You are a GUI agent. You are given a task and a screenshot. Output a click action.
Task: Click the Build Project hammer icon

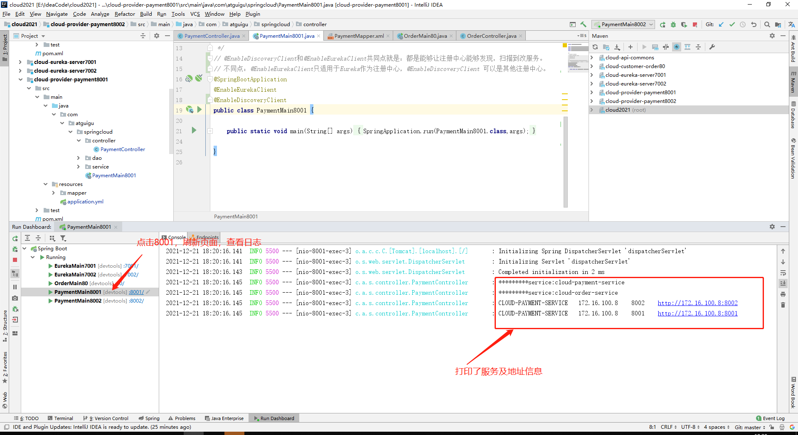pos(584,24)
